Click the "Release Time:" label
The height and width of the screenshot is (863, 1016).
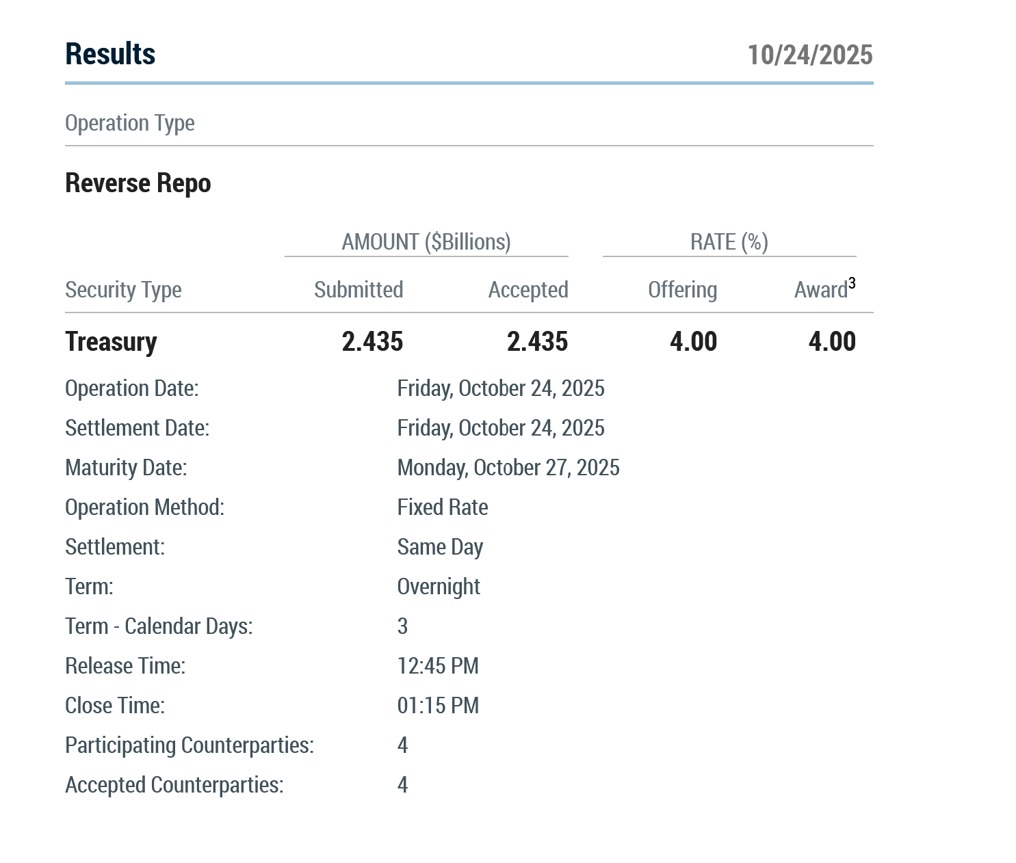125,666
